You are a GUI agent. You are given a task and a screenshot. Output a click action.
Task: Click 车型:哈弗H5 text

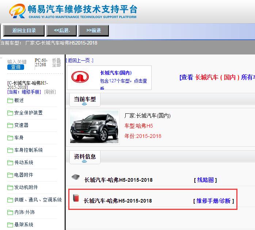138,126
